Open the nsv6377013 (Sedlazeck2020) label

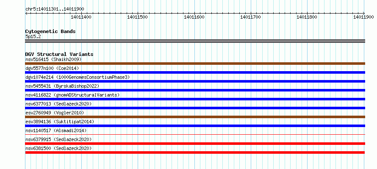[x=58, y=104]
